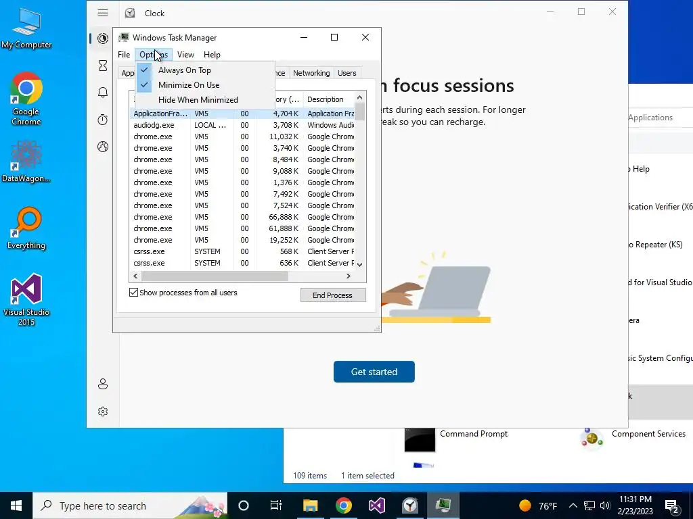This screenshot has height=519, width=693.
Task: Click Get started in Clock focus sessions
Action: tap(374, 372)
